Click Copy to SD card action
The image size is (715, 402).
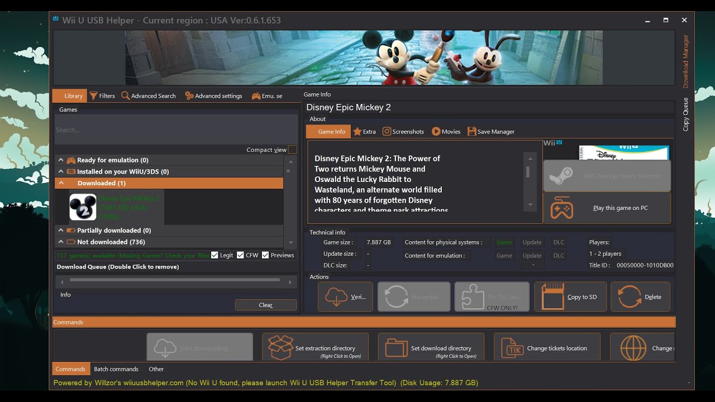[570, 296]
